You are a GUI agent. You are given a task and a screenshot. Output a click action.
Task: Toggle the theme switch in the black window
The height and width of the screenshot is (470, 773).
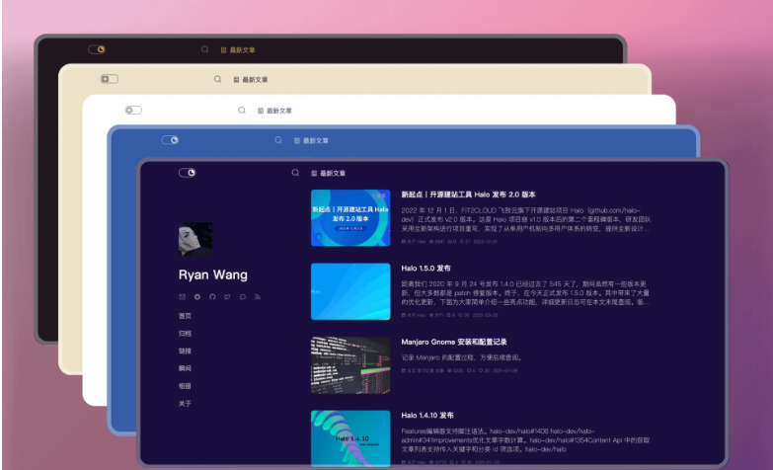[97, 49]
